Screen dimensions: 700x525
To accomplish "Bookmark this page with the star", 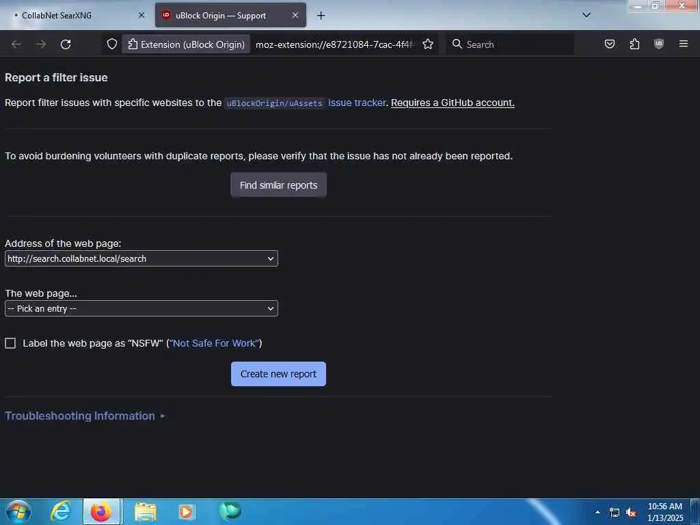I will [x=428, y=44].
